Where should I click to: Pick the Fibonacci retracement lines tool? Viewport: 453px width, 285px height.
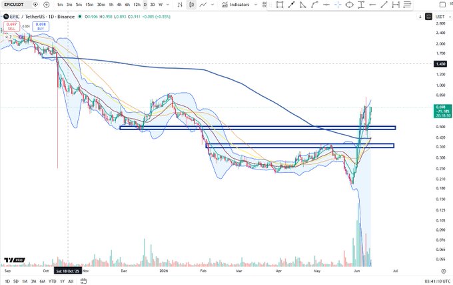pos(407,5)
